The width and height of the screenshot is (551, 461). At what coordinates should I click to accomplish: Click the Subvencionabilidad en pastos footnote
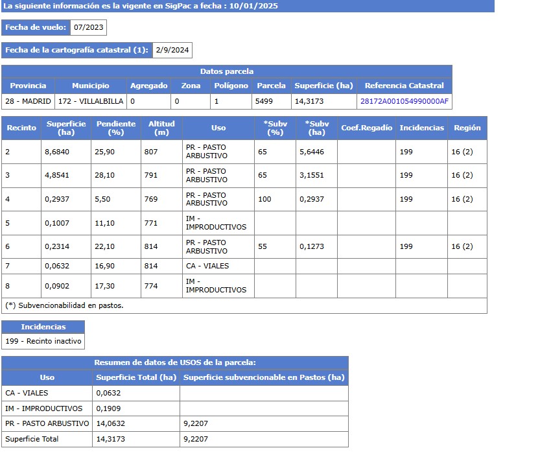point(64,305)
